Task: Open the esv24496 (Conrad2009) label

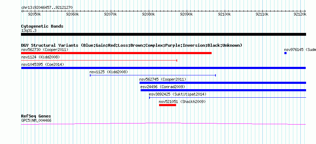Action: [x=163, y=87]
